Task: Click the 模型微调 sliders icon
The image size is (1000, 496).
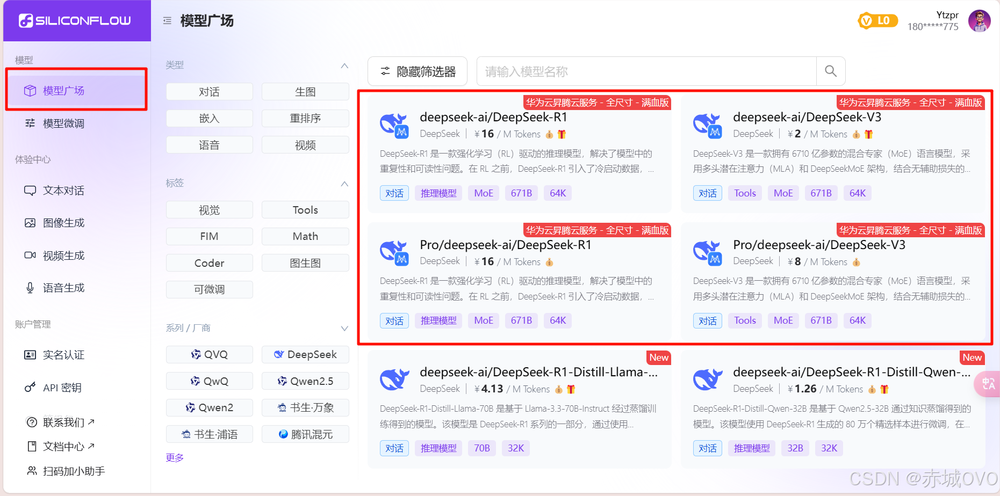Action: 30,123
